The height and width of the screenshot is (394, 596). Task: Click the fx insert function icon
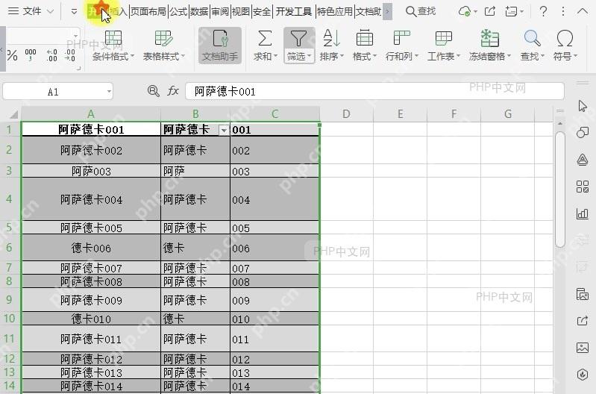173,91
